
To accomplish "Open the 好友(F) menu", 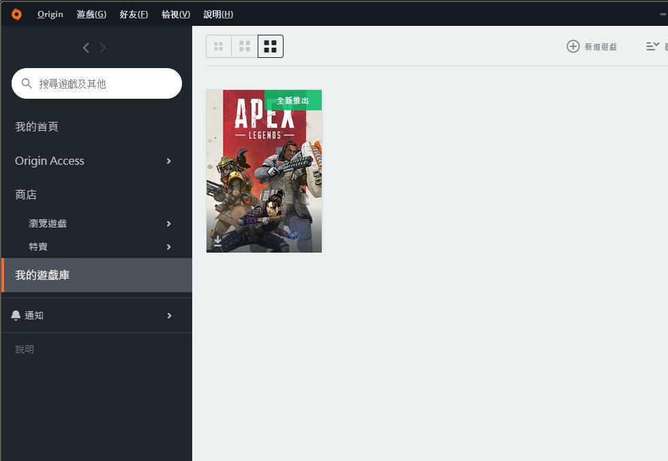I will 134,14.
